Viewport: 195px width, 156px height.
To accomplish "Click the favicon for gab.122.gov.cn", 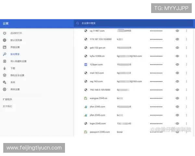I will point(86,48).
